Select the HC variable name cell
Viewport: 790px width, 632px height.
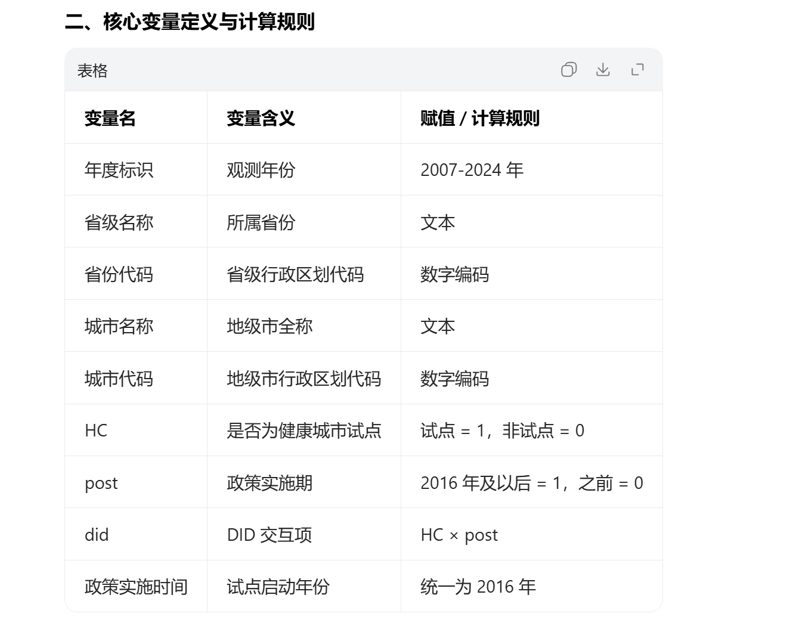[96, 430]
